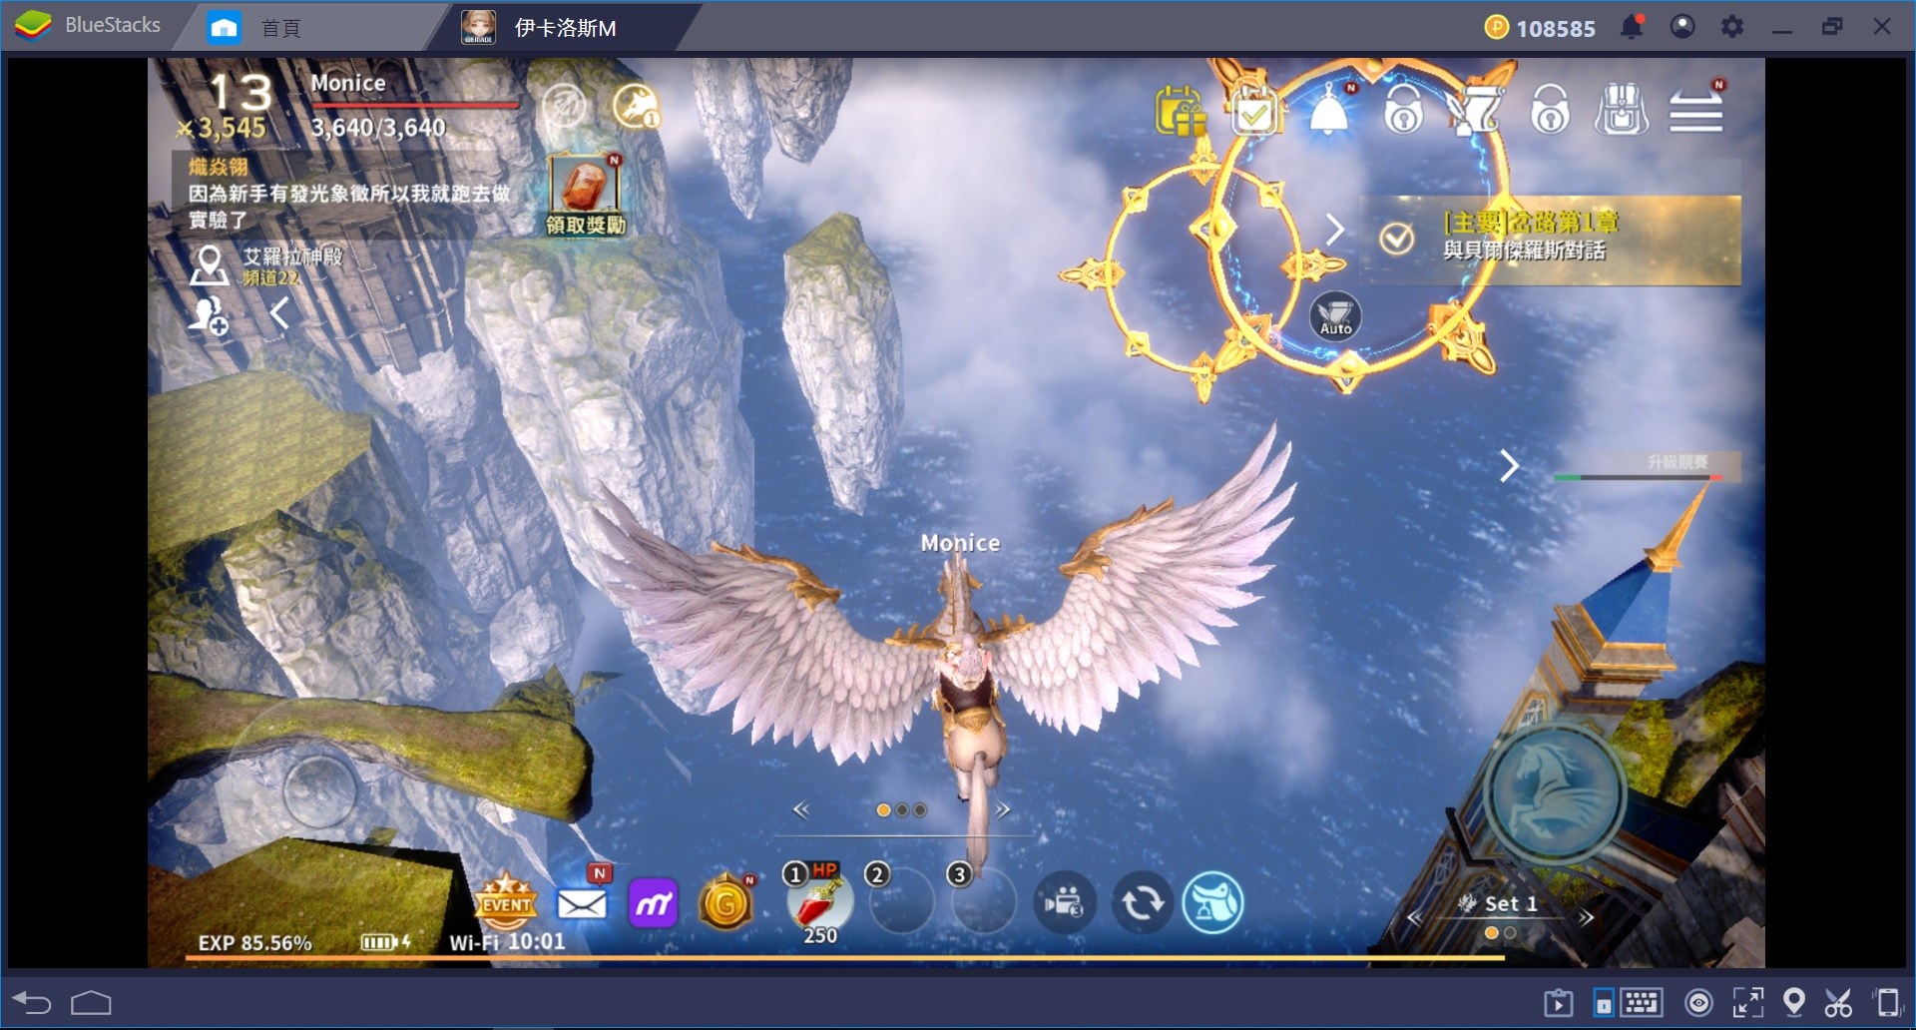Viewport: 1916px width, 1030px height.
Task: Open the BlueStacks account profile icon
Action: [x=1682, y=27]
